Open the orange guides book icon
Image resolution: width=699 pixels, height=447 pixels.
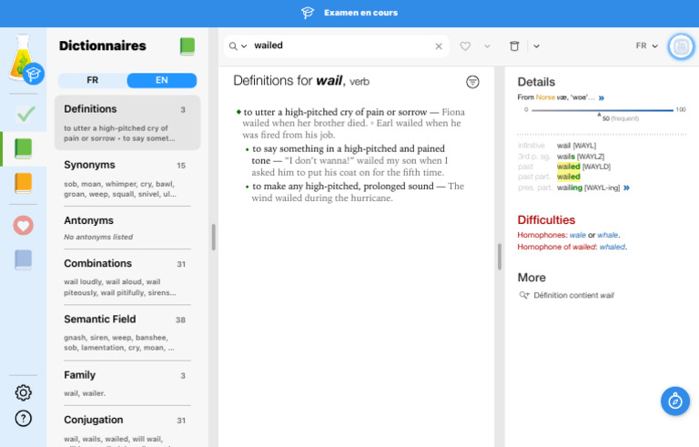point(23,183)
